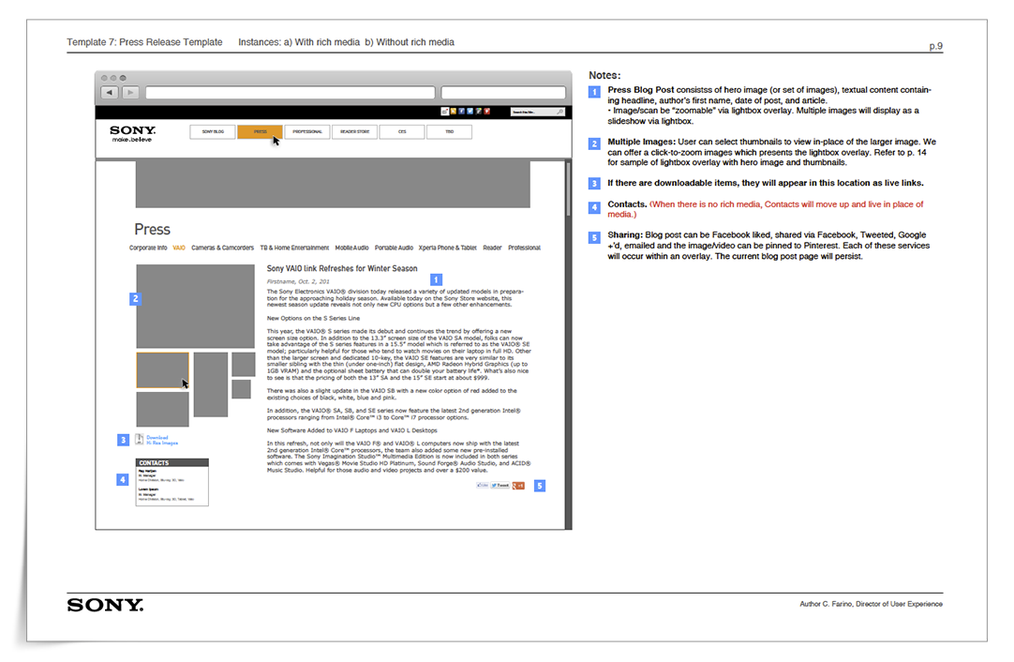Viewport: 1014px width, 662px height.
Task: Select Cameras & Camcorders press category
Action: point(222,248)
